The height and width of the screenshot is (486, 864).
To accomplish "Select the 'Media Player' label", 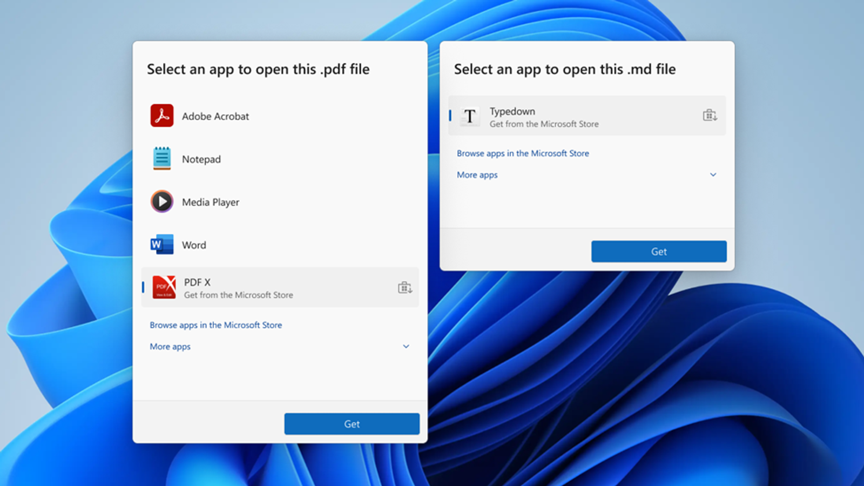I will coord(211,202).
